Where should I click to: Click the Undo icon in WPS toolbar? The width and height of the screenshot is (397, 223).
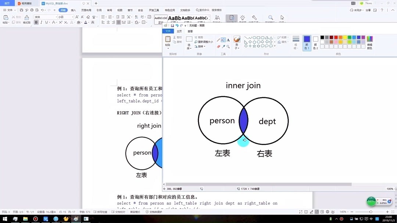pos(42,10)
